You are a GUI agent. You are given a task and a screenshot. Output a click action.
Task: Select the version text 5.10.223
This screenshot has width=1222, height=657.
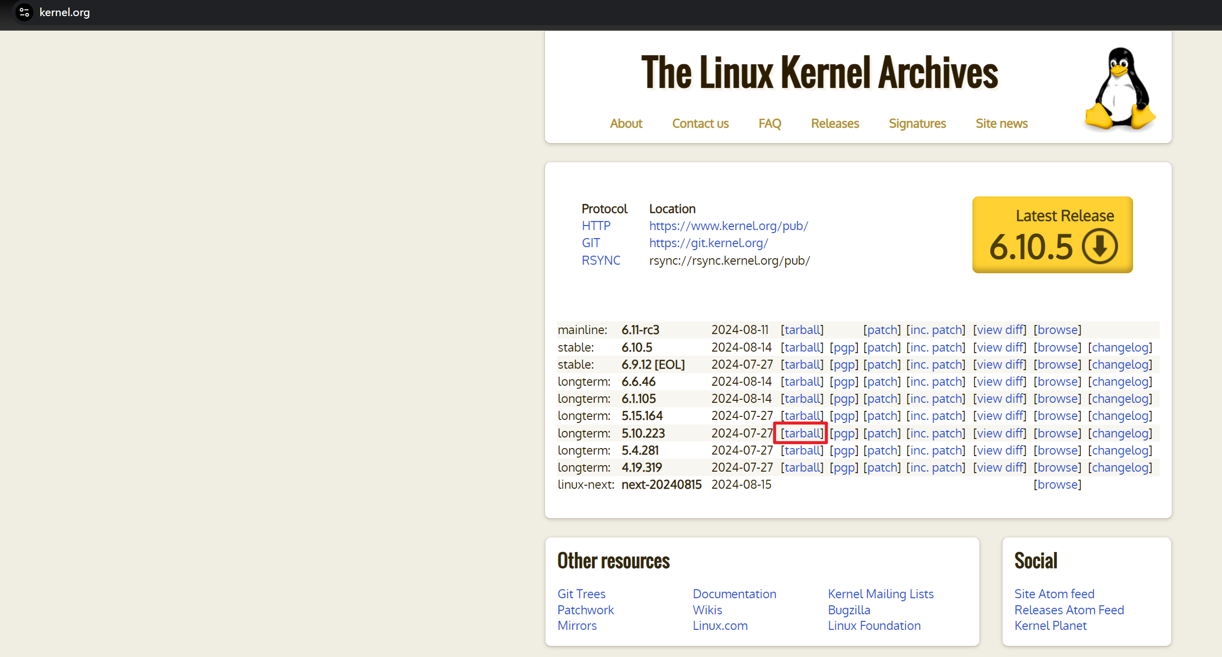pos(643,433)
